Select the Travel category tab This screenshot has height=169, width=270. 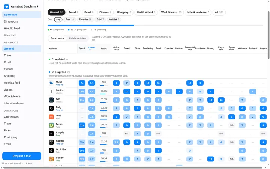(x=74, y=12)
